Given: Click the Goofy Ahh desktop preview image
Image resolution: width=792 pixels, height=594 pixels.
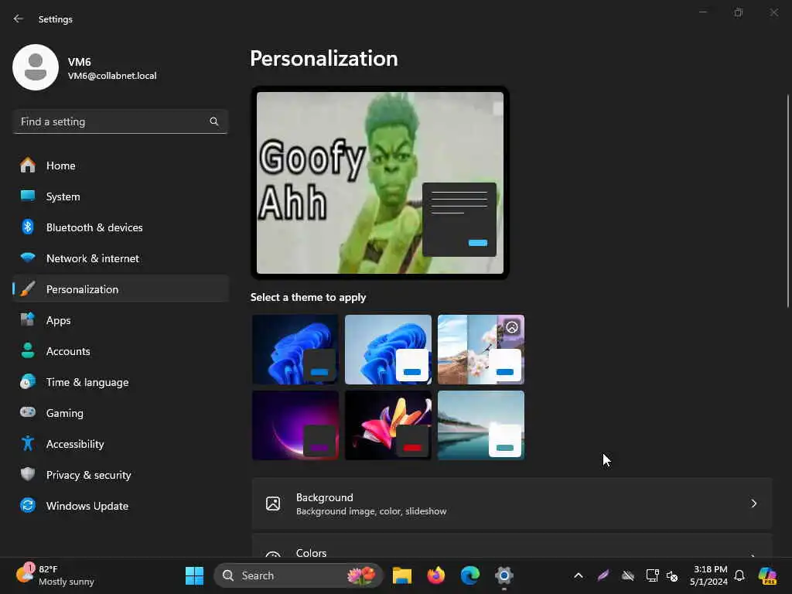Looking at the screenshot, I should tap(380, 183).
